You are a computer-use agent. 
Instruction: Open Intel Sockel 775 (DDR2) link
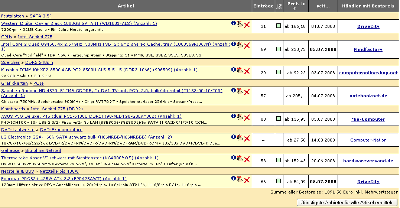pyautogui.click(x=57, y=109)
